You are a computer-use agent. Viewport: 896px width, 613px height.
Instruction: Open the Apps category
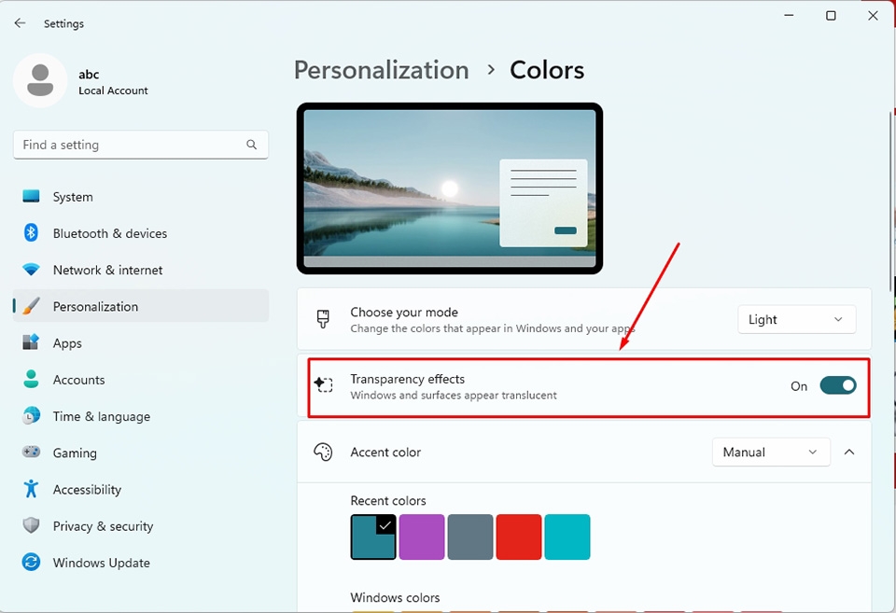coord(141,342)
